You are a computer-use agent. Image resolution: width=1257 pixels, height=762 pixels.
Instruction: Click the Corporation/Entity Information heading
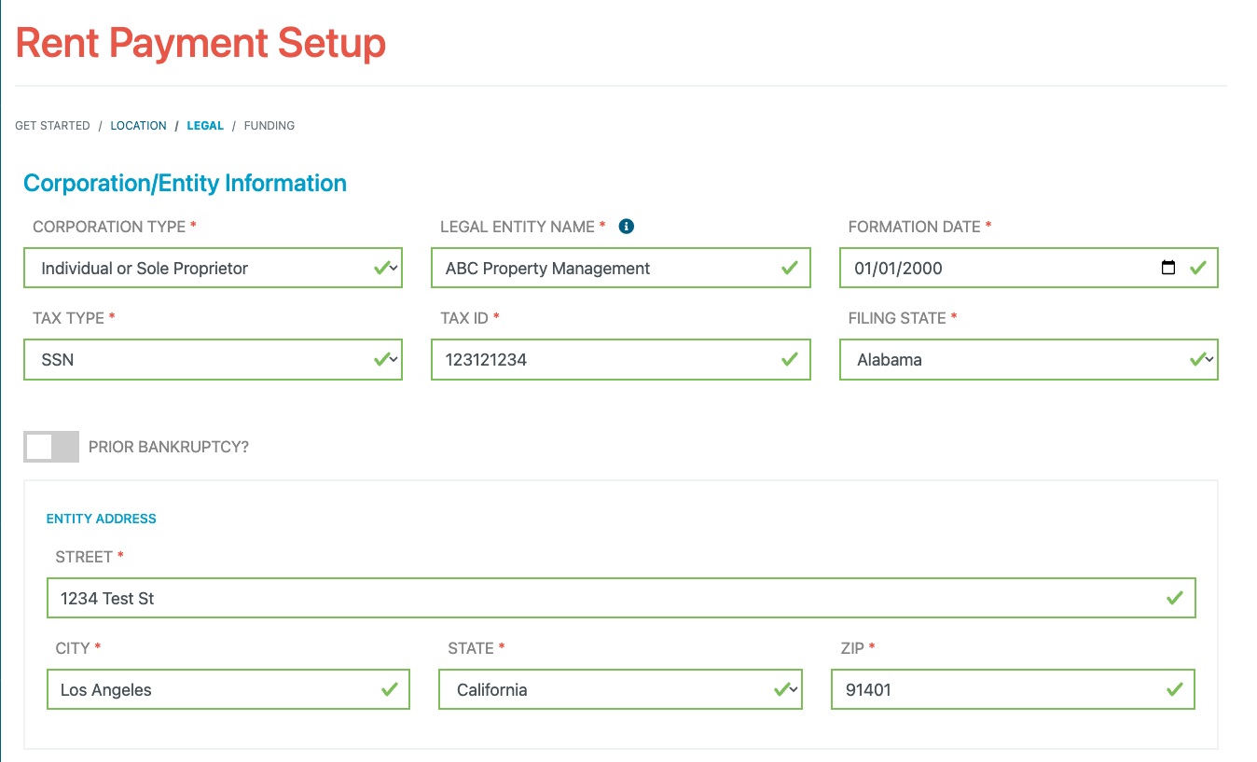pyautogui.click(x=185, y=183)
